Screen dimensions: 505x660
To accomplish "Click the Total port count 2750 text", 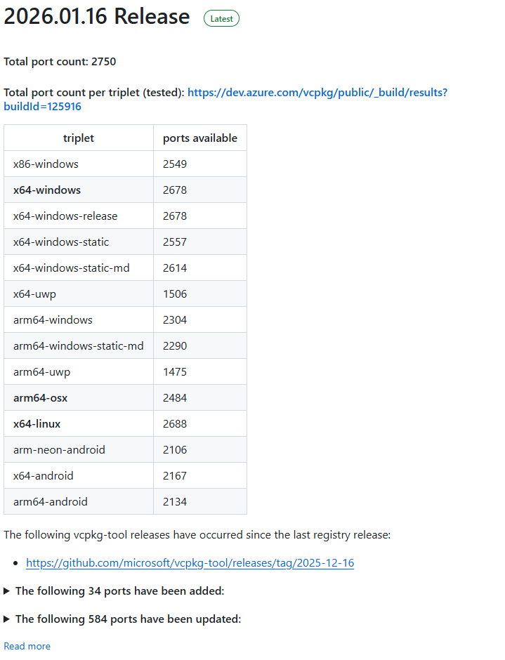I will coord(60,62).
